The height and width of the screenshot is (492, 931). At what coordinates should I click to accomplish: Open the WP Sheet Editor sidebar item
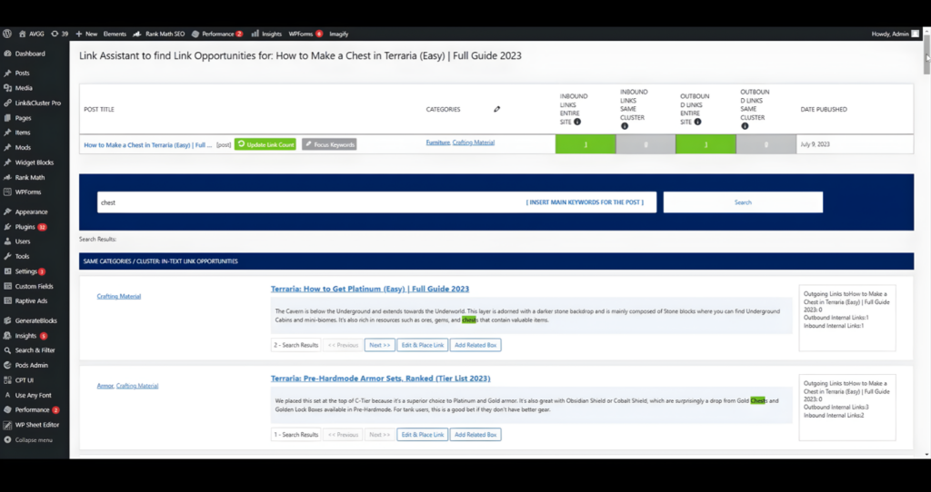tap(35, 425)
